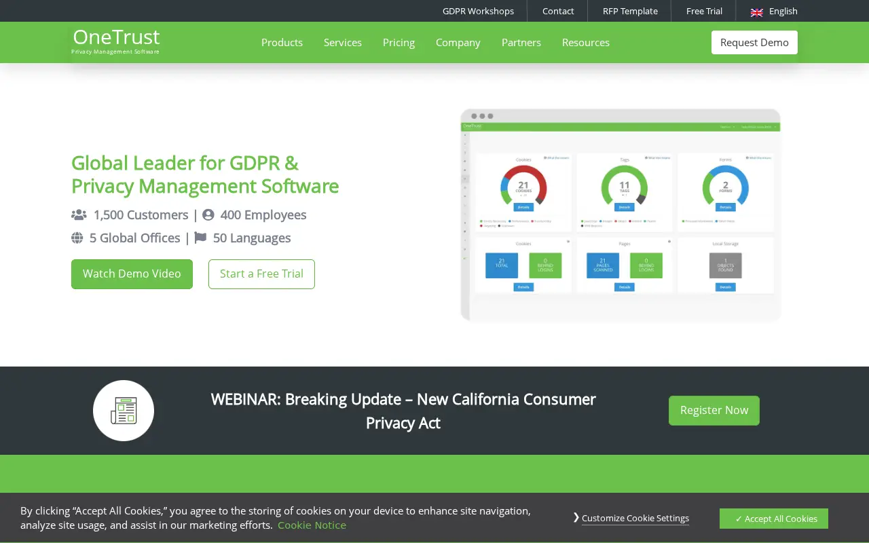The image size is (869, 543).
Task: Accept all cookies
Action: [x=774, y=519]
